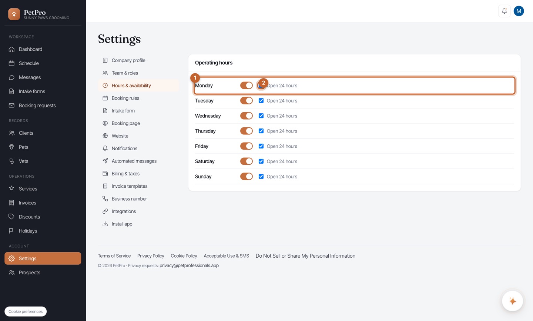Click the Vets stethoscope icon in sidebar
Image resolution: width=533 pixels, height=321 pixels.
click(12, 161)
